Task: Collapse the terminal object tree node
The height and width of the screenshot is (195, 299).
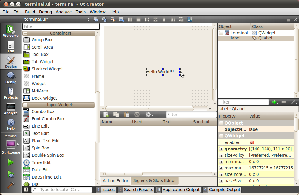Action: (x=221, y=33)
